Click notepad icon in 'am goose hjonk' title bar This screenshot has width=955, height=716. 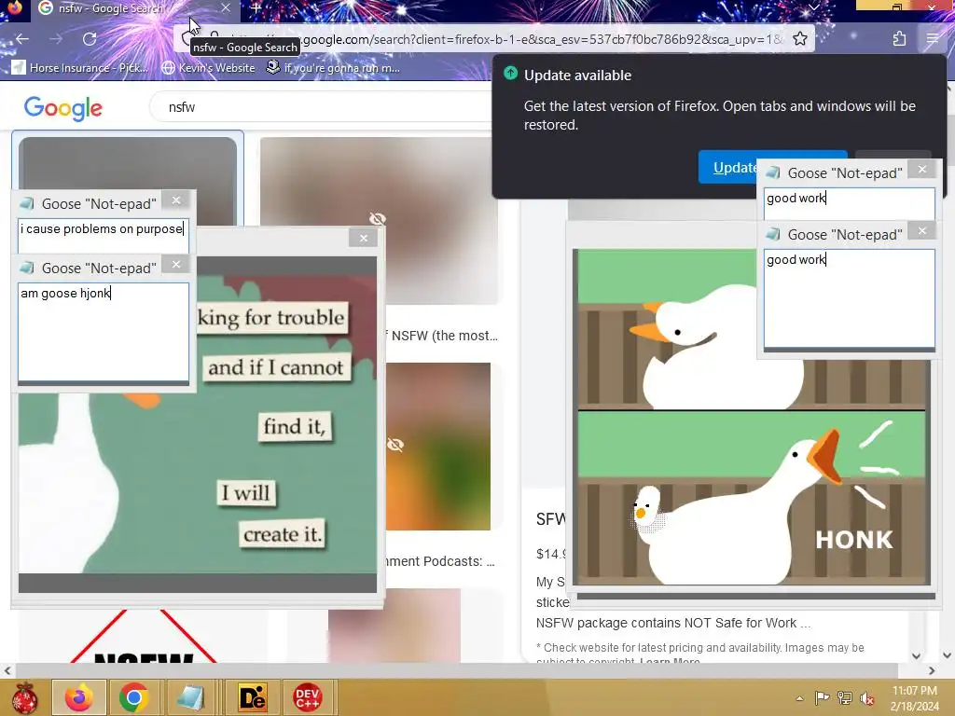pyautogui.click(x=27, y=268)
